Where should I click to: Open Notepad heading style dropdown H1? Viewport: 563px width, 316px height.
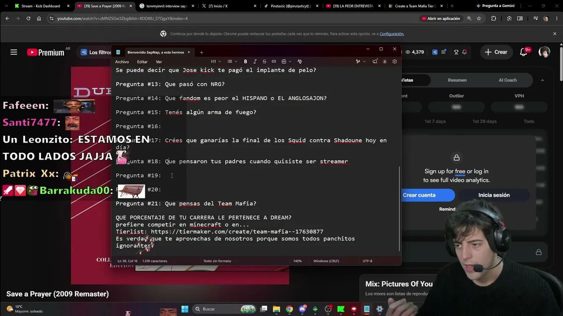pos(216,61)
